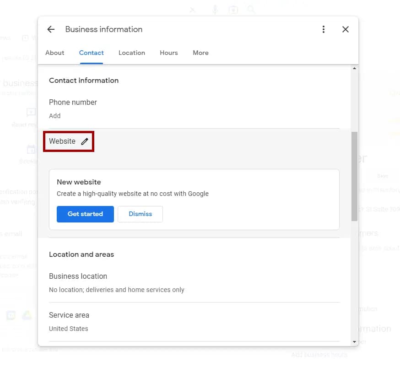Click the clear X icon in the search bar

pos(192,9)
